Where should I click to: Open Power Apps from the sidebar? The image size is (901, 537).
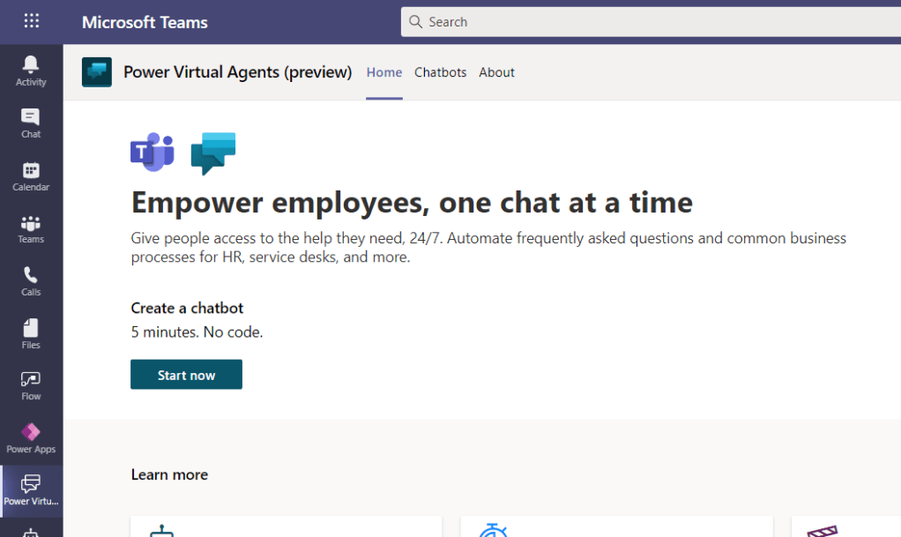pyautogui.click(x=31, y=437)
